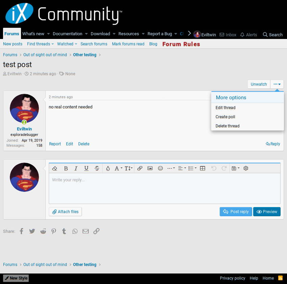Share thread on Tumblr
The image size is (287, 284).
64,231
